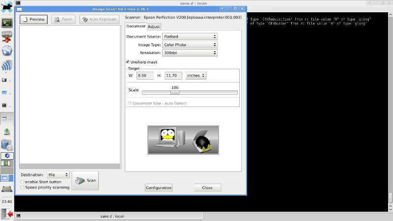Open the wireless signal icon in the panel
Image resolution: width=393 pixels, height=221 pixels.
tap(7, 66)
